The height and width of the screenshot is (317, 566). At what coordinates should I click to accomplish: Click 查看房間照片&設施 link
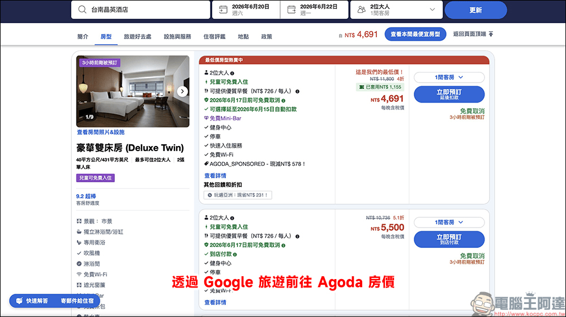101,132
